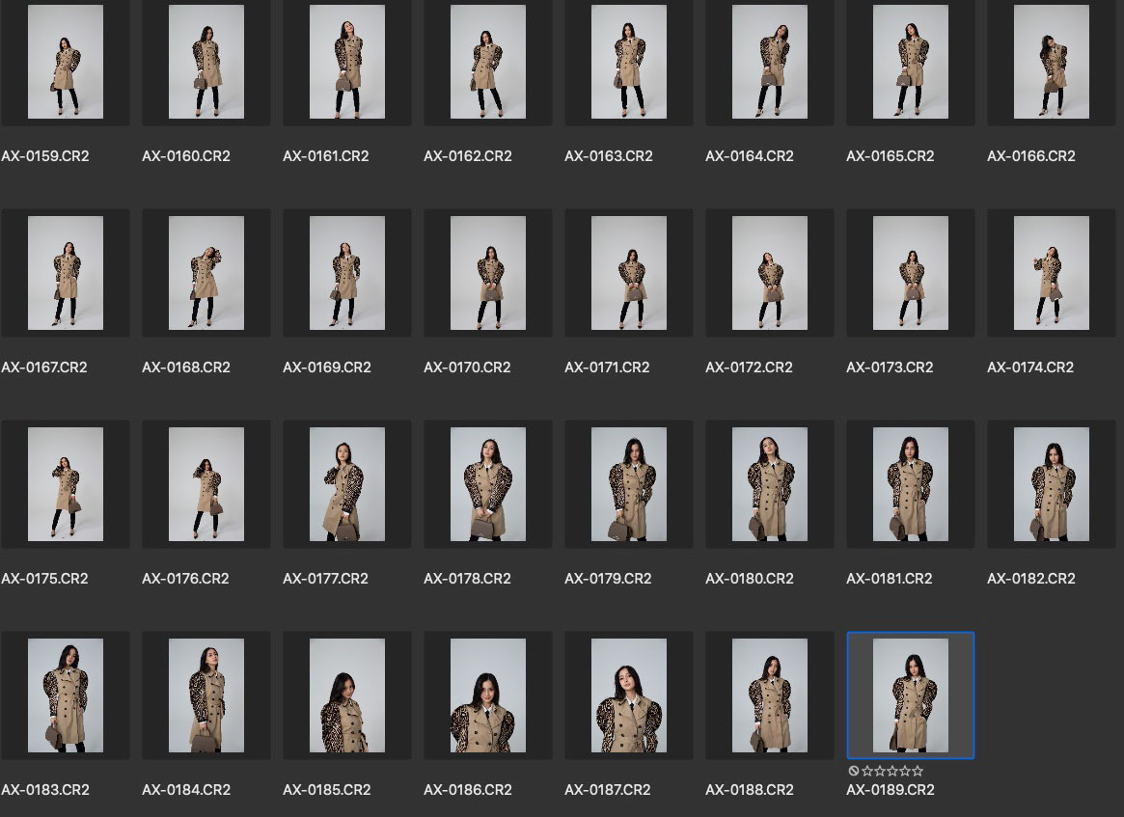Choose the AX-0180.CR2 thumbnail
The height and width of the screenshot is (817, 1124).
(x=770, y=484)
